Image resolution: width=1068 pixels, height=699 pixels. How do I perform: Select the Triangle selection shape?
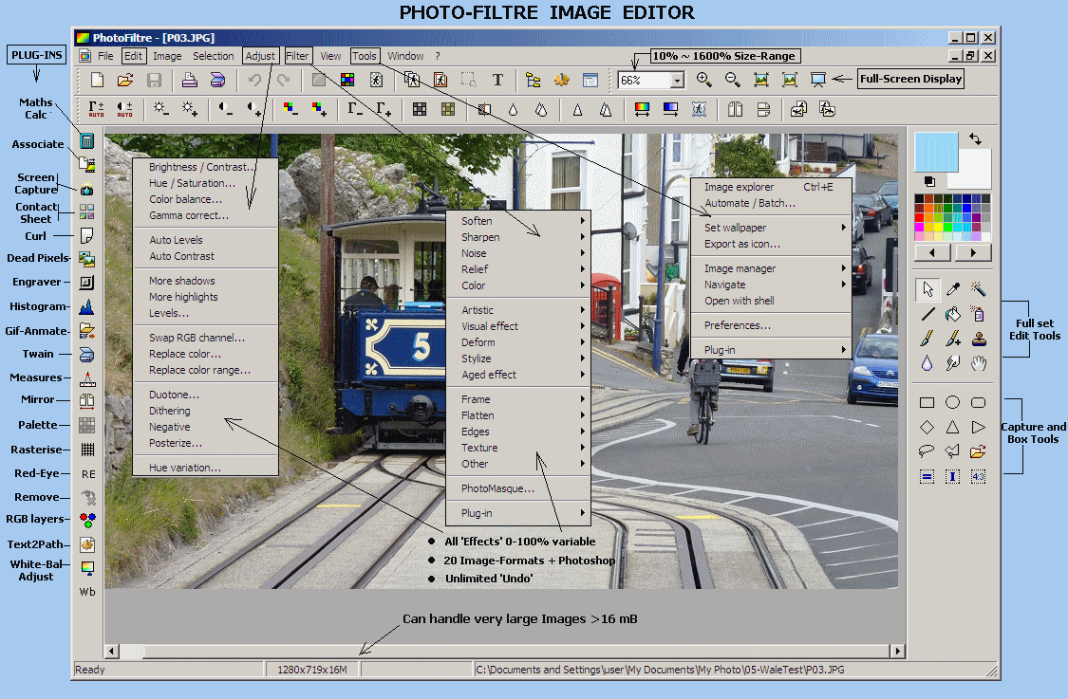click(953, 427)
